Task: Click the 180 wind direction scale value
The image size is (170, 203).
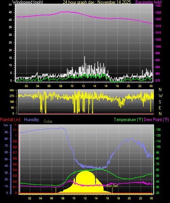Action: coord(12,102)
